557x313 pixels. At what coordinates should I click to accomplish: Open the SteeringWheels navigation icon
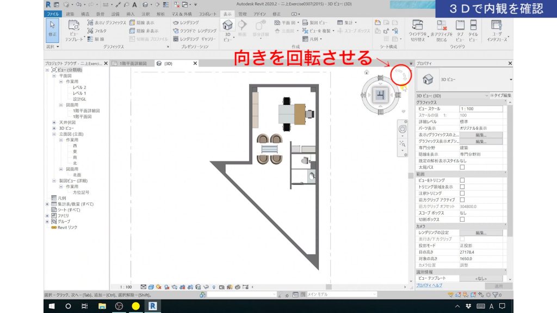coord(403,128)
